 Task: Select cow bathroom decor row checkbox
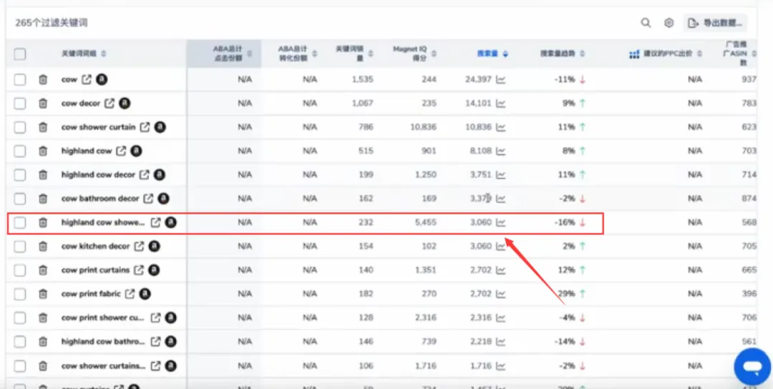coord(20,199)
